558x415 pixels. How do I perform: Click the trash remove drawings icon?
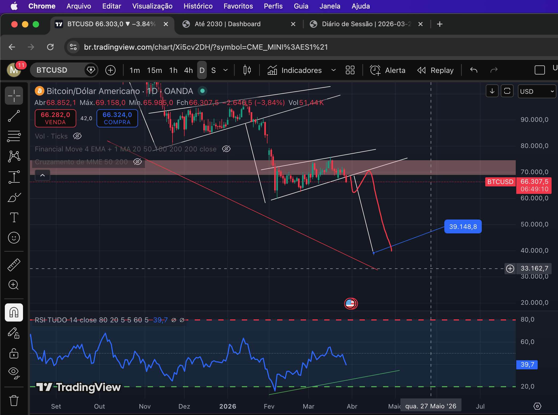[x=14, y=401]
